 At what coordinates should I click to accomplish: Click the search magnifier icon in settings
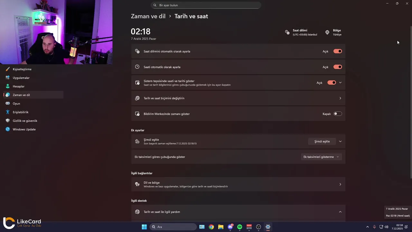(x=155, y=5)
